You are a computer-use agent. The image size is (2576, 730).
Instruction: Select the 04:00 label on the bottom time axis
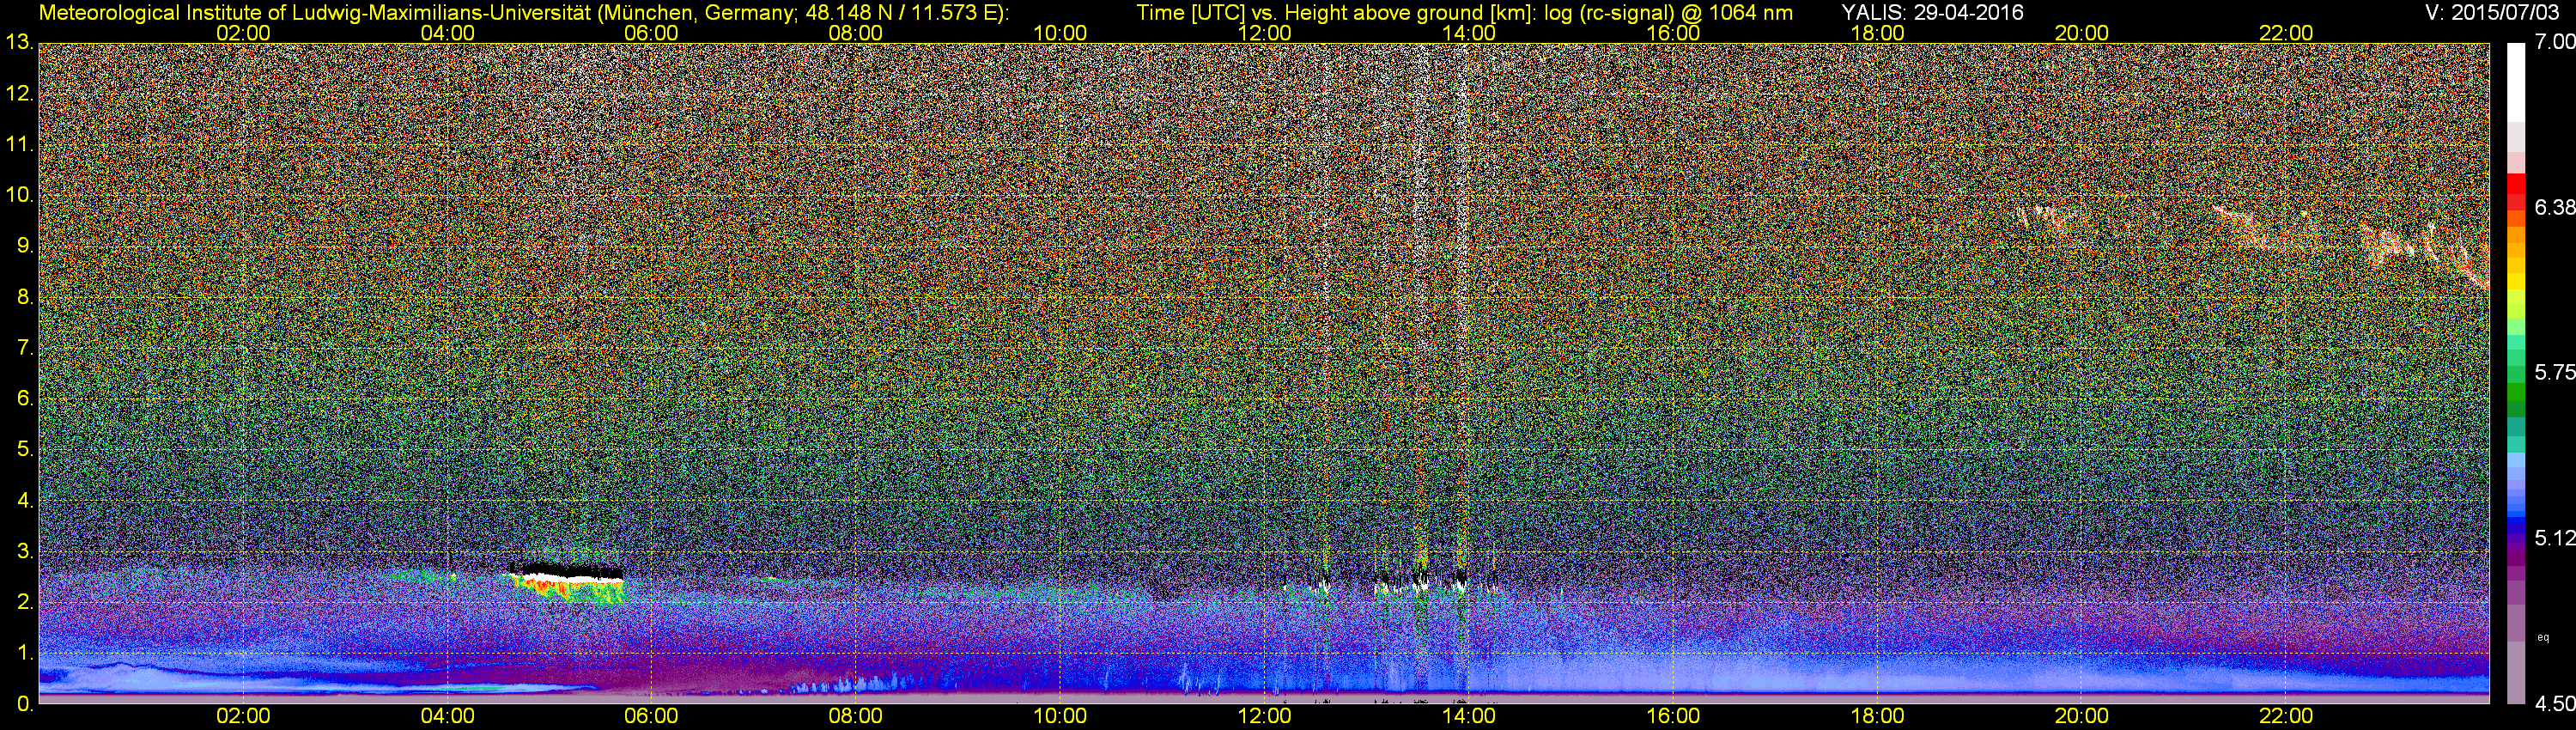pos(447,716)
